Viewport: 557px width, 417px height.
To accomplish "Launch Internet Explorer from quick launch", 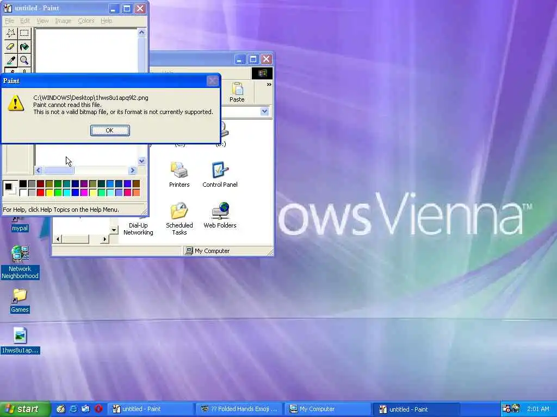I will click(x=73, y=409).
